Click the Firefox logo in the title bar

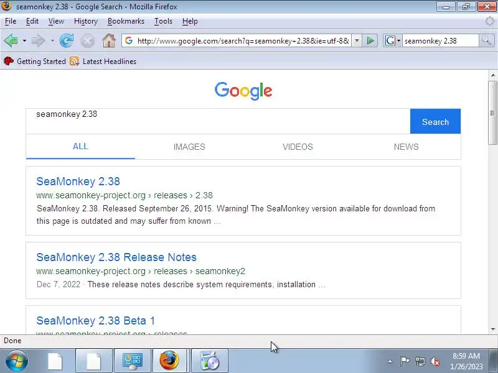click(x=6, y=6)
